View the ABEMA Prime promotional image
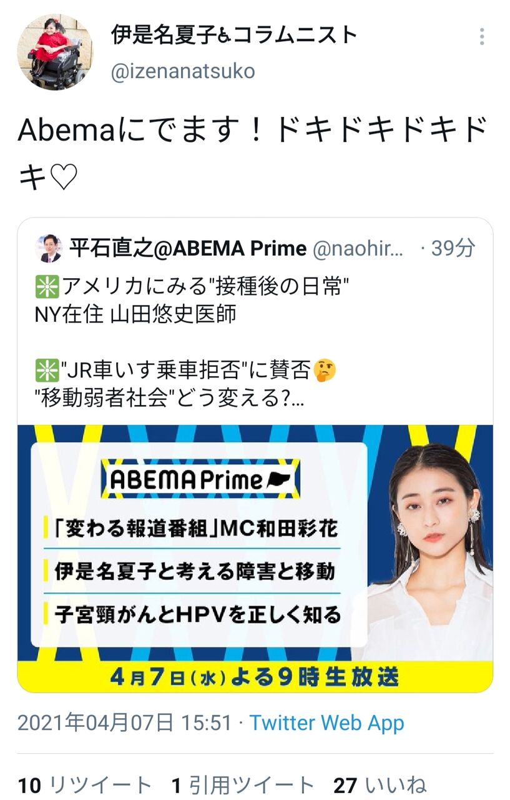 [x=255, y=559]
